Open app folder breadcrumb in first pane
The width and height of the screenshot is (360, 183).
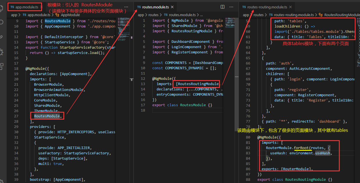[x=14, y=15]
